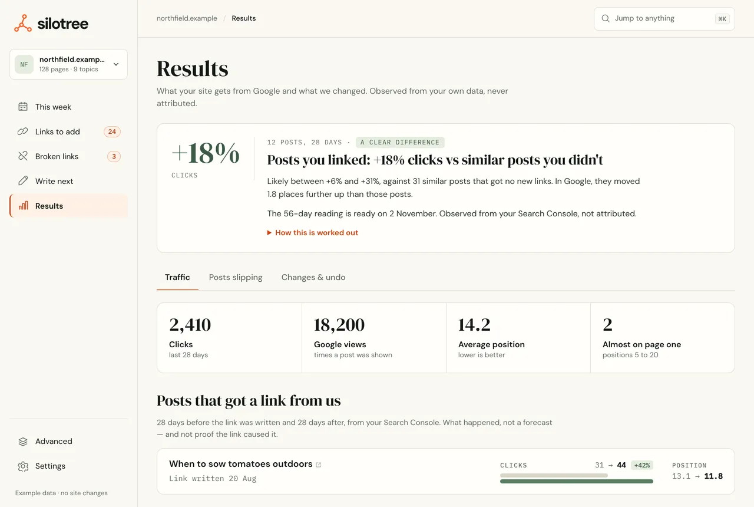Click the 14.2 Average position card
Image resolution: width=754 pixels, height=507 pixels.
point(518,338)
